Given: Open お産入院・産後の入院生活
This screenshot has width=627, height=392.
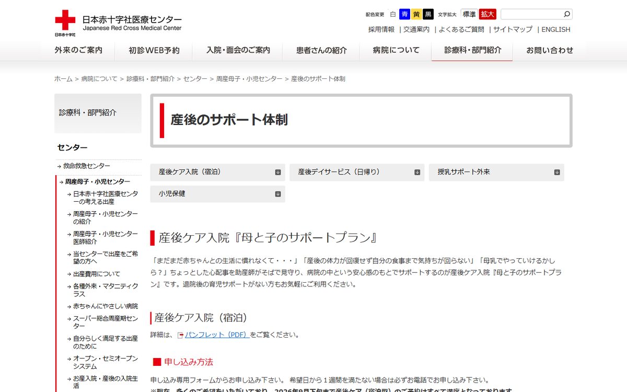Looking at the screenshot, I should point(106,382).
